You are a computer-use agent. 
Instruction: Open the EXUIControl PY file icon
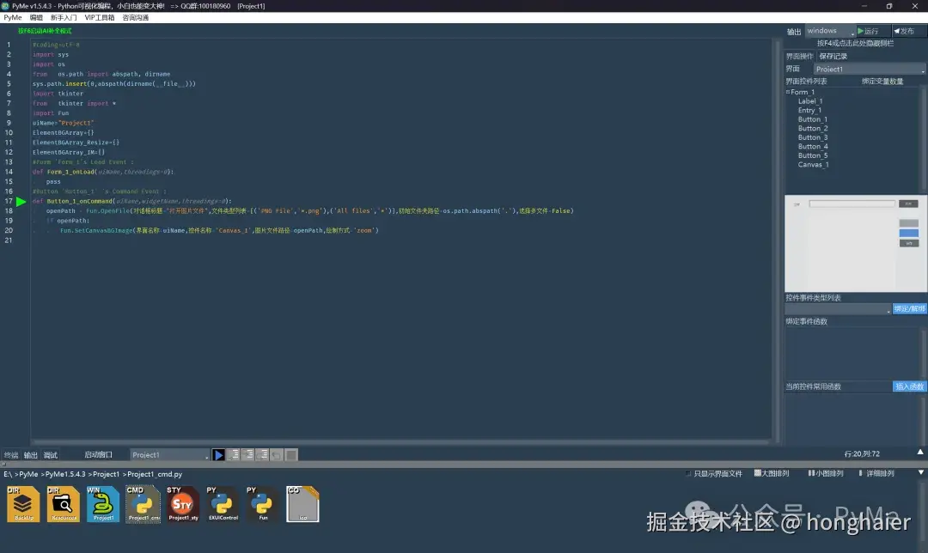pyautogui.click(x=223, y=504)
